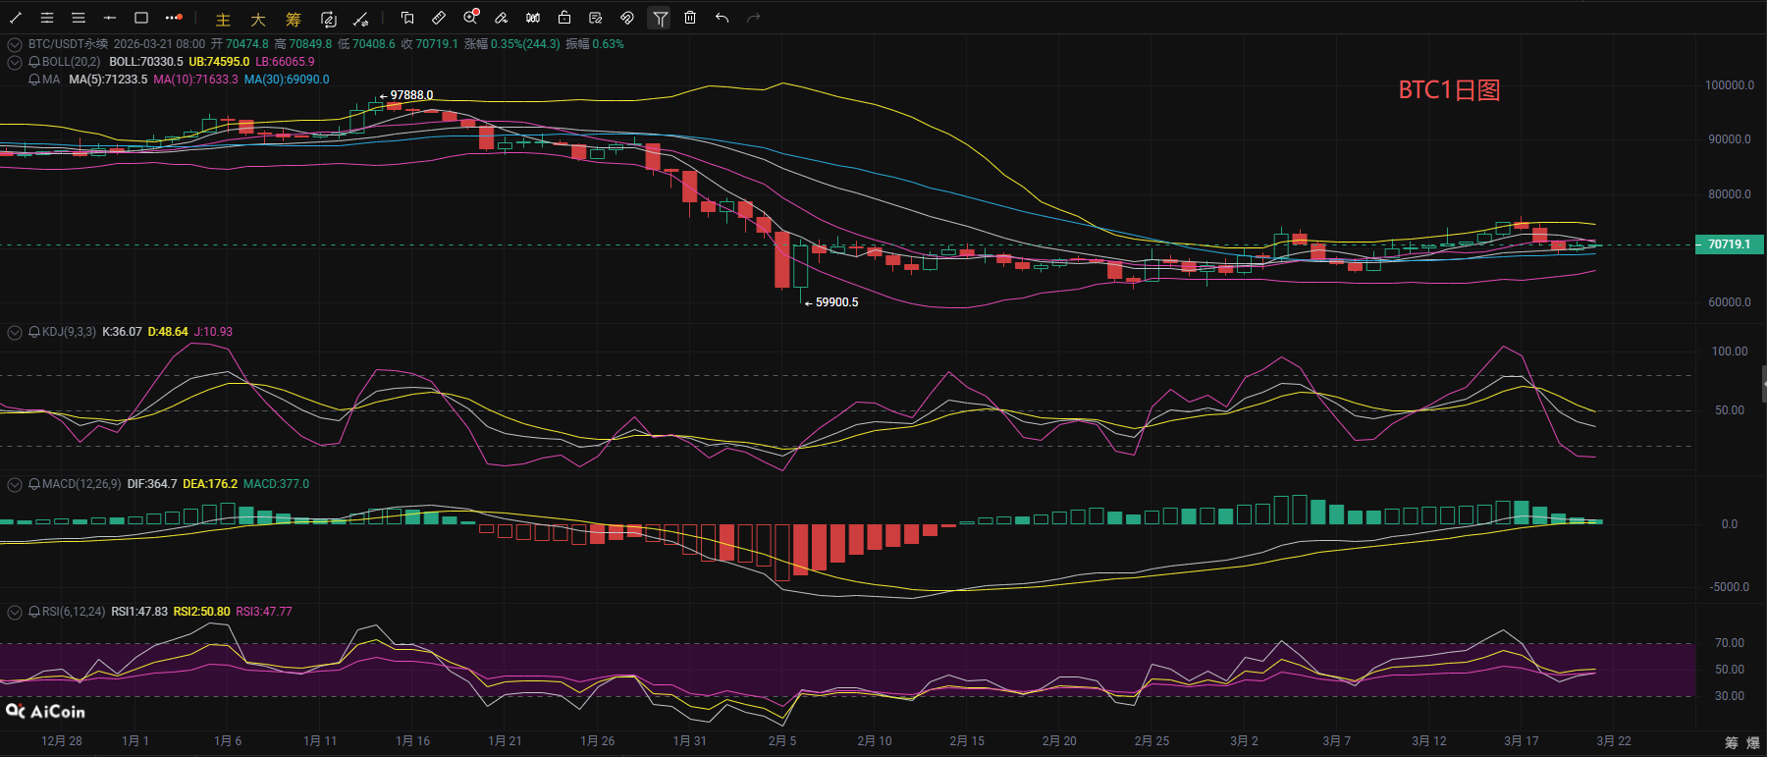1767x757 pixels.
Task: Click the zoom magnifier tool icon
Action: click(470, 18)
